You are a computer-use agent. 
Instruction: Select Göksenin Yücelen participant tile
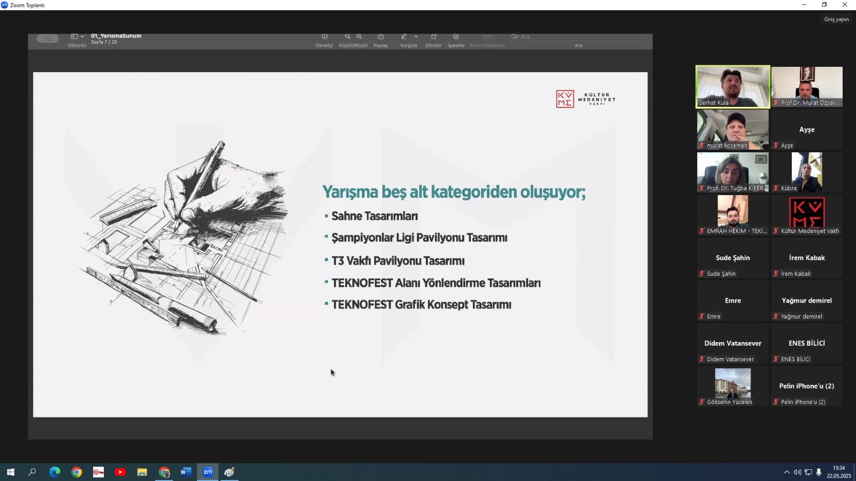click(x=733, y=386)
